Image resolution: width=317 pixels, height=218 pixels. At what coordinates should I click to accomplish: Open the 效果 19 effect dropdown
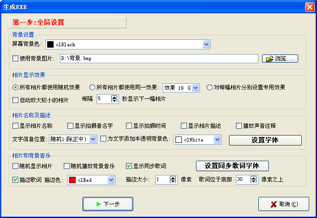click(196, 87)
